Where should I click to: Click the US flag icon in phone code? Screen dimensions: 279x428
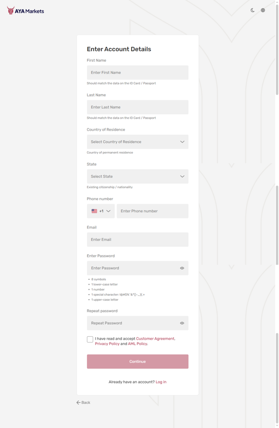tap(94, 211)
